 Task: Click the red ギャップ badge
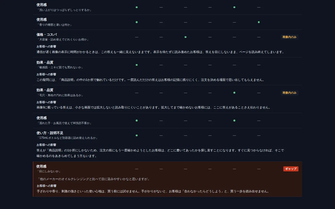click(x=291, y=169)
